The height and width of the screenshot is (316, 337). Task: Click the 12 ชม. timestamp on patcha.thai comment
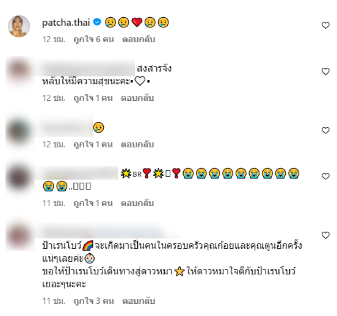click(54, 39)
